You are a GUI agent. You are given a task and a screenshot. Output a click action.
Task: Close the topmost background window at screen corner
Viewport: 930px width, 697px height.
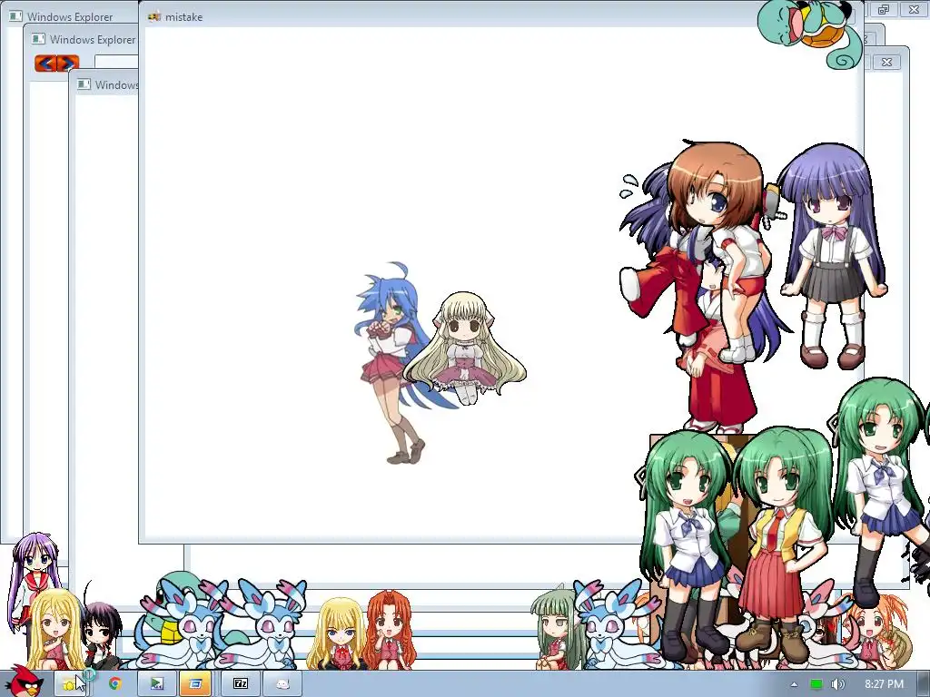pyautogui.click(x=914, y=9)
